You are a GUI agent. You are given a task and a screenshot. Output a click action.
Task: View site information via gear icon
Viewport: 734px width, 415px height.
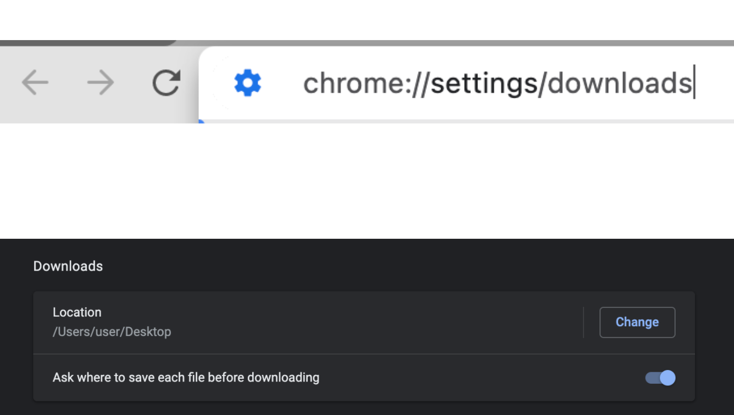[x=248, y=83]
